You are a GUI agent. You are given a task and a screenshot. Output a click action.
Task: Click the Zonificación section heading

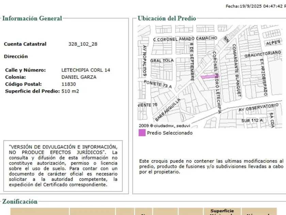[x=20, y=202]
